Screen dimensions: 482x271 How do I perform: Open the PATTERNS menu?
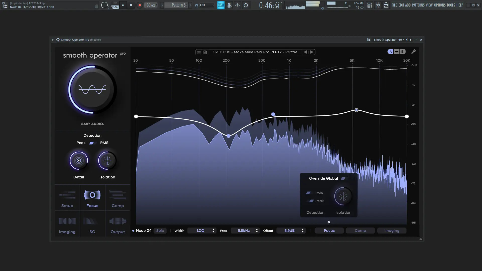coord(418,5)
